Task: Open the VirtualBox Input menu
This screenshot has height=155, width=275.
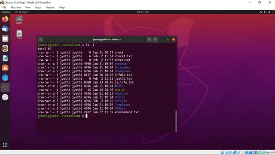Action: pos(38,7)
